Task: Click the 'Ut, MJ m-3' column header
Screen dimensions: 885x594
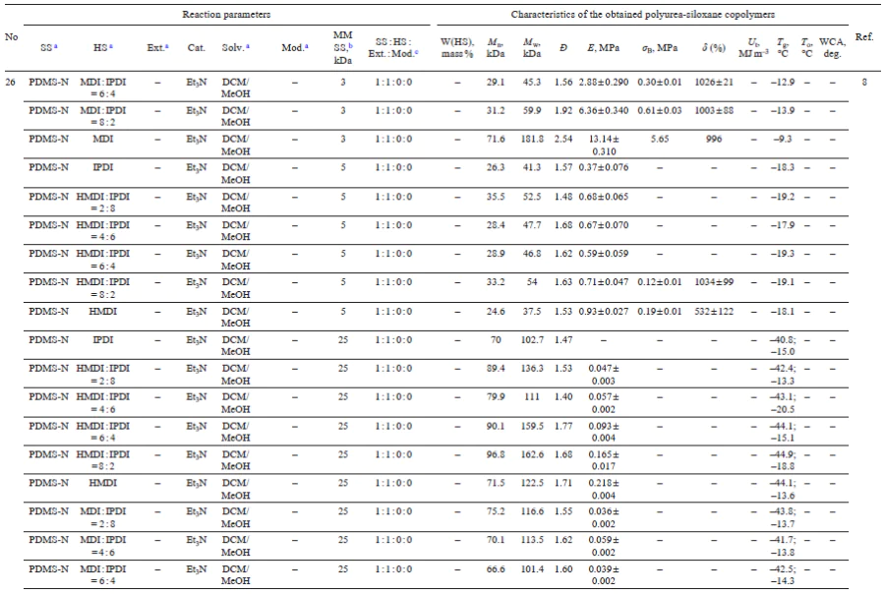Action: [x=753, y=48]
